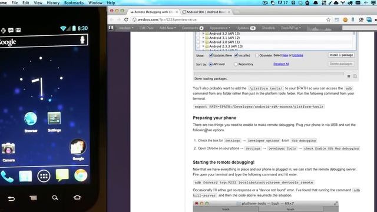Click the Edit Post admin link
The width and height of the screenshot is (377, 212).
(146, 28)
